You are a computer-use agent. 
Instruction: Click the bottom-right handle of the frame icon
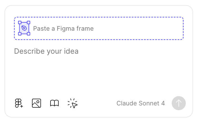point(29,34)
